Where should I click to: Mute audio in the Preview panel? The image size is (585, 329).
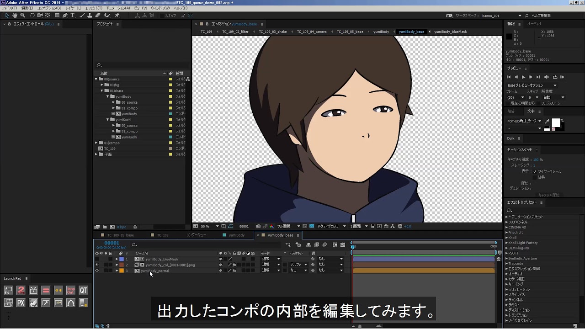[x=547, y=77]
